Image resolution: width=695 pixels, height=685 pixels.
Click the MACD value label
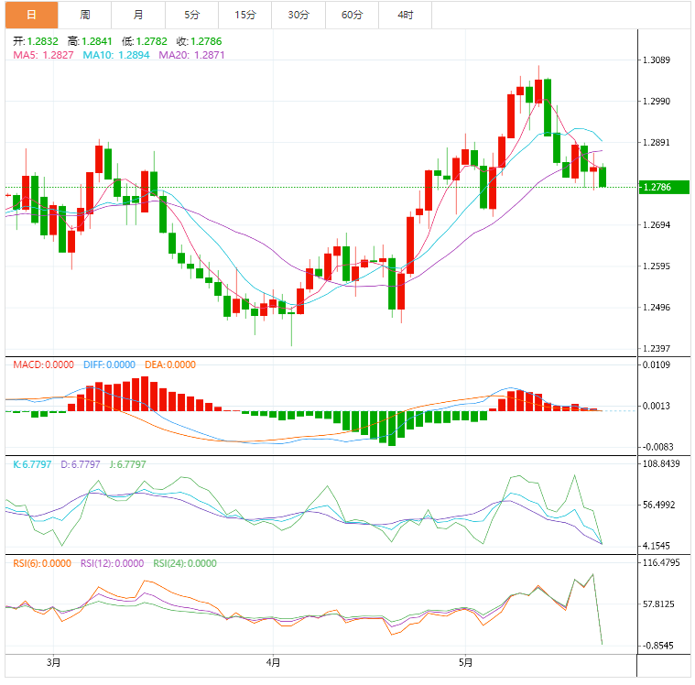pos(43,364)
